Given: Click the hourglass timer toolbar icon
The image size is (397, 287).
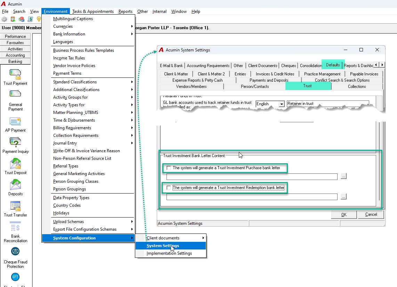Looking at the screenshot, I should (13, 19).
